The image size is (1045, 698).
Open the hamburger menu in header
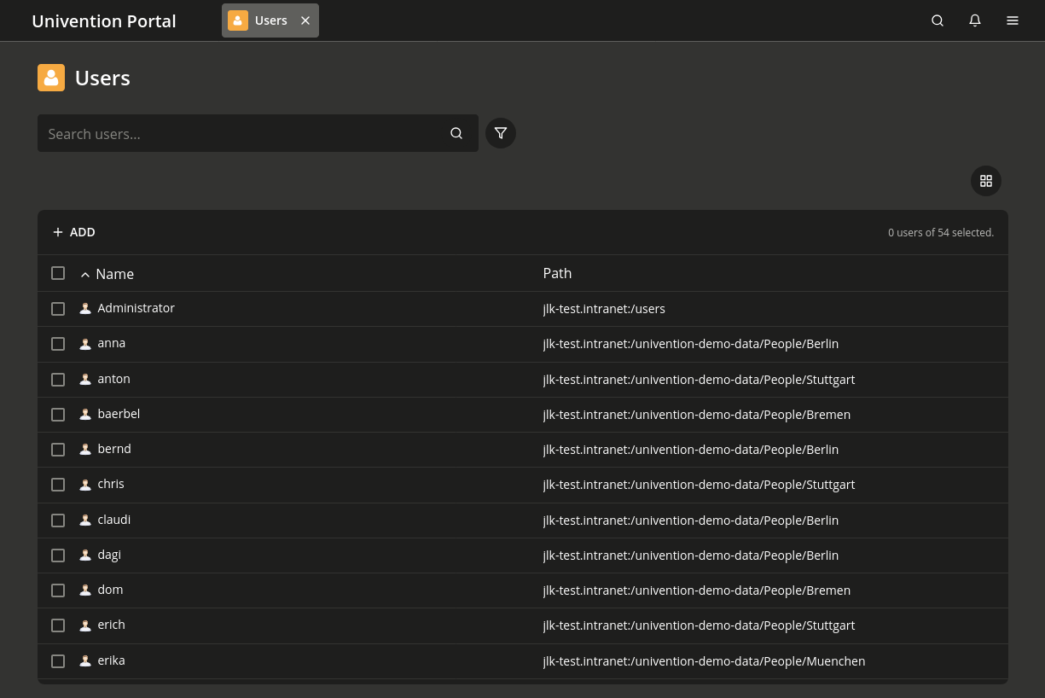[1013, 20]
